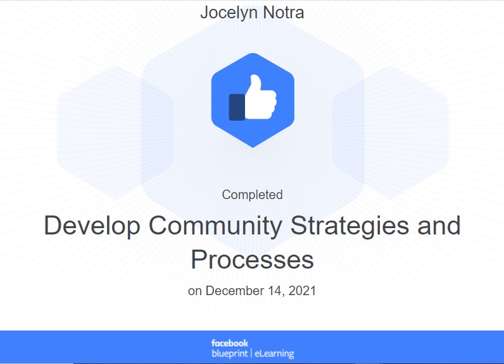Click the word Processes on second title line
Viewport: 504px width, 364px height.
[252, 260]
